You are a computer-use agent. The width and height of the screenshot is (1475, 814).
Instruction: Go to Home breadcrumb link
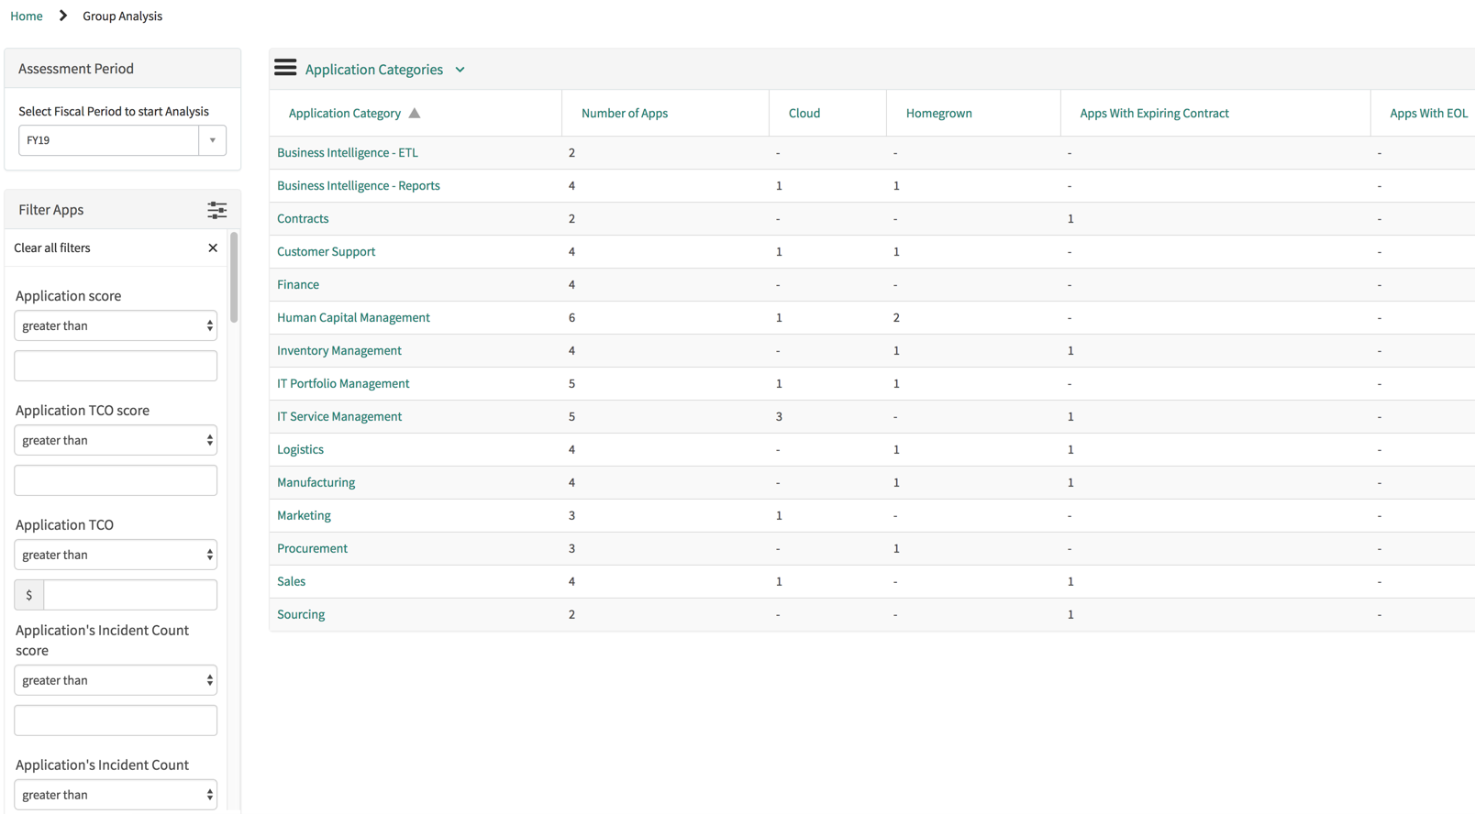27,16
